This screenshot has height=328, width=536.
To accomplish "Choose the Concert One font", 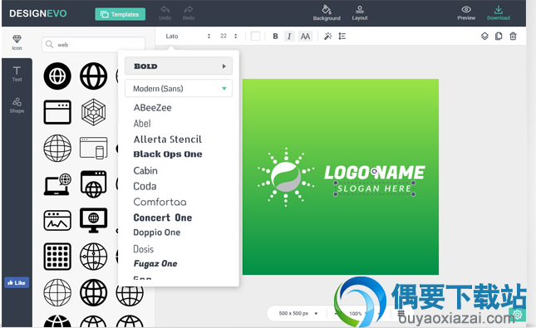I will 162,218.
